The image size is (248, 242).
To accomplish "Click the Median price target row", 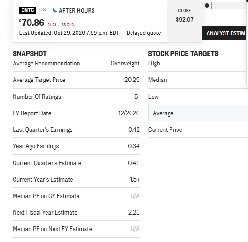I will 198,80.
